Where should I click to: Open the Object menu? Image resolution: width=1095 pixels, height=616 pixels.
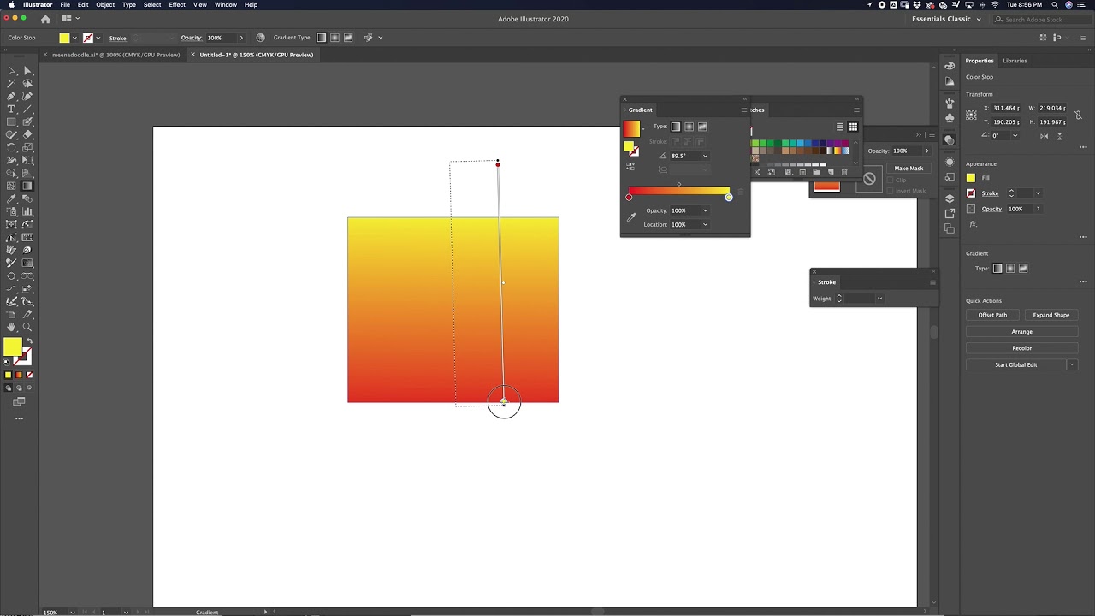point(105,5)
